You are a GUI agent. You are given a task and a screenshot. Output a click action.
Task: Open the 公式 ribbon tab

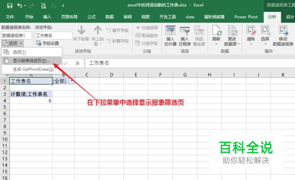pyautogui.click(x=91, y=17)
